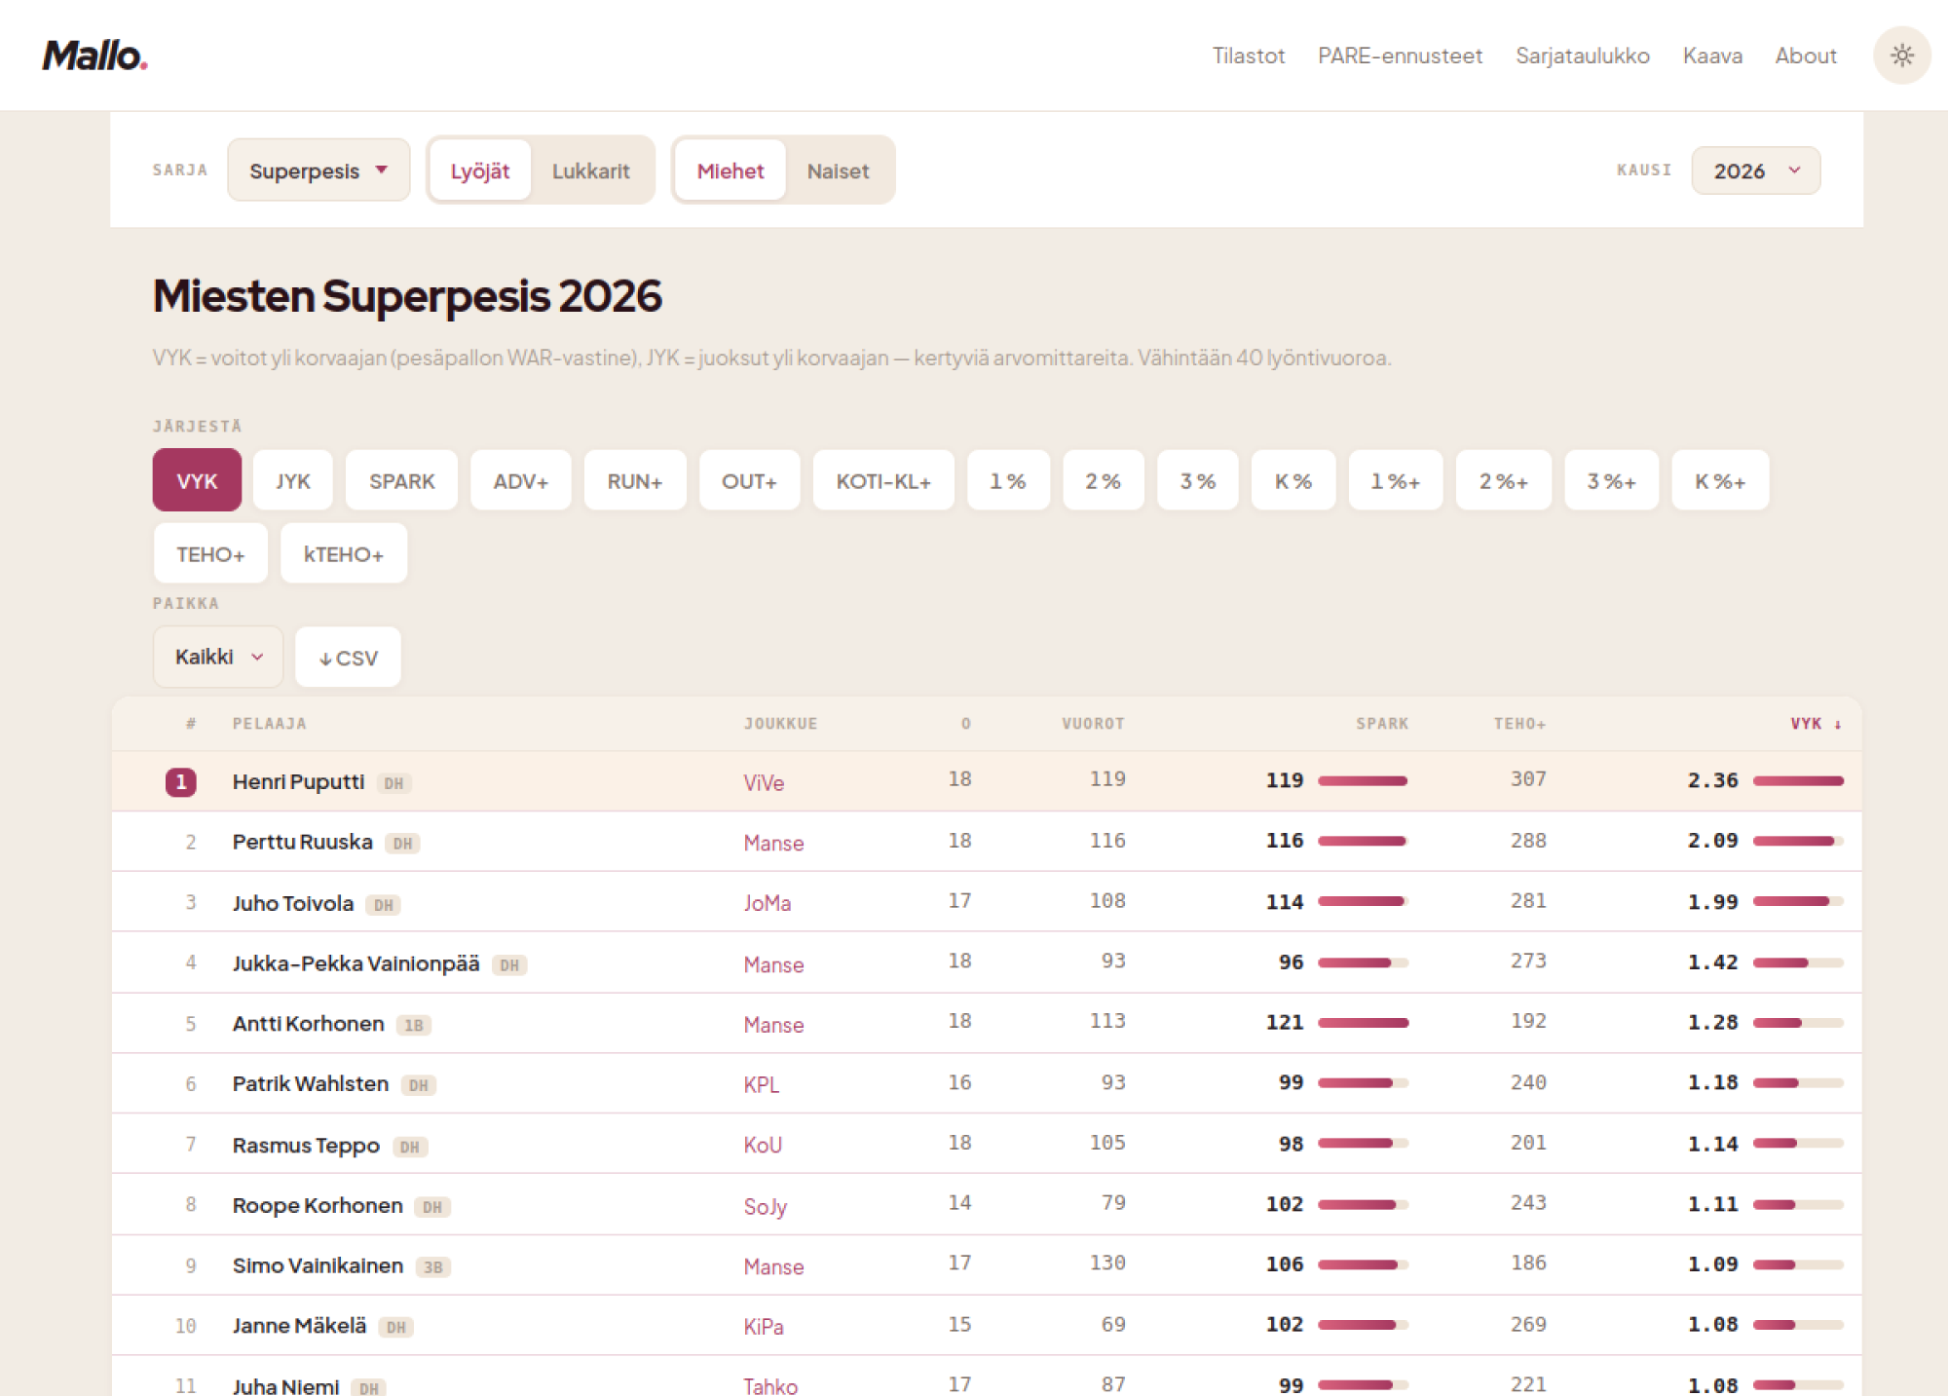Click the 3B position tag on Simo Vainikainen

[432, 1266]
